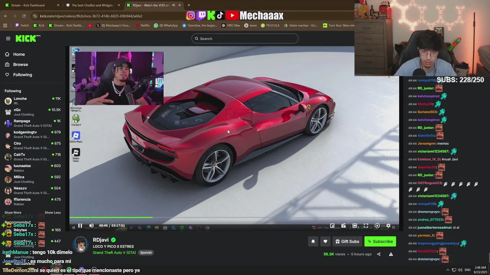Image resolution: width=490 pixels, height=275 pixels.
Task: Open the YouTube icon bookmark
Action: (x=90, y=26)
